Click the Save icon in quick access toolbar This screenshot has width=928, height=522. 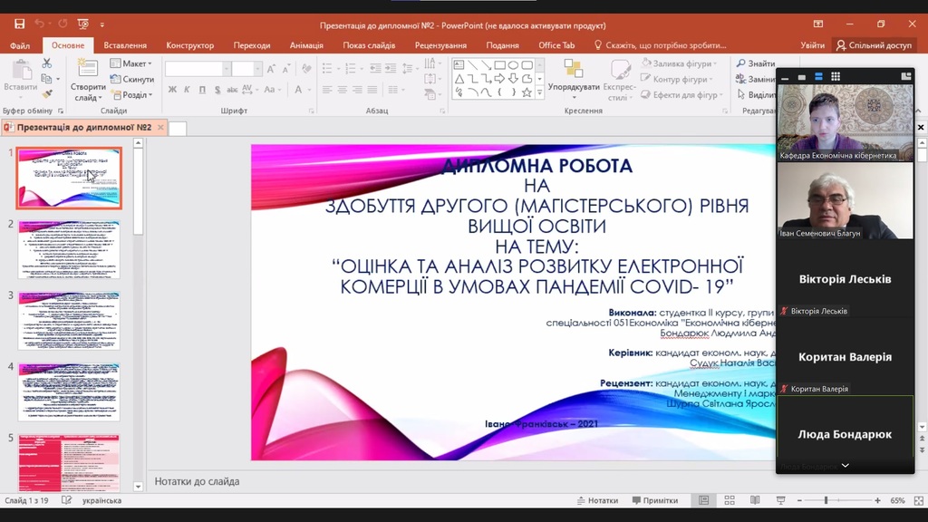click(19, 24)
